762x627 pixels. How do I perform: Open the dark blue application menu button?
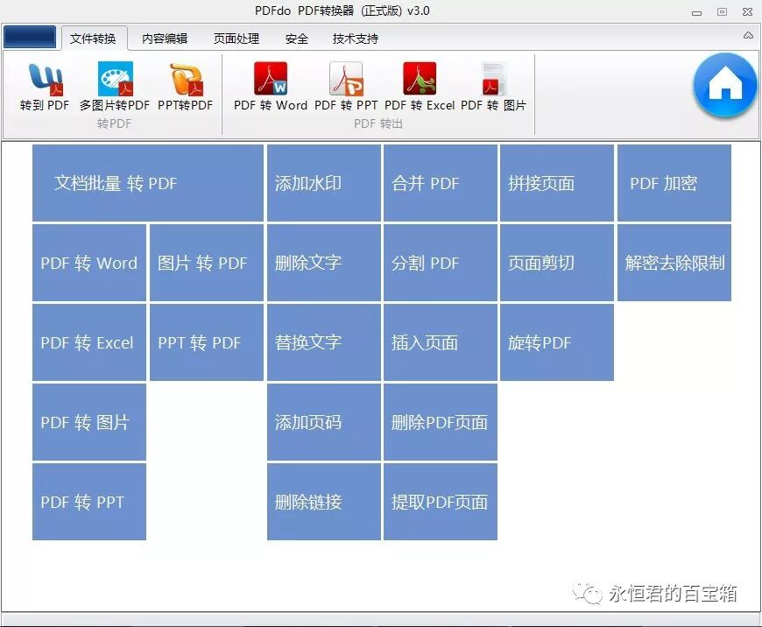click(30, 38)
